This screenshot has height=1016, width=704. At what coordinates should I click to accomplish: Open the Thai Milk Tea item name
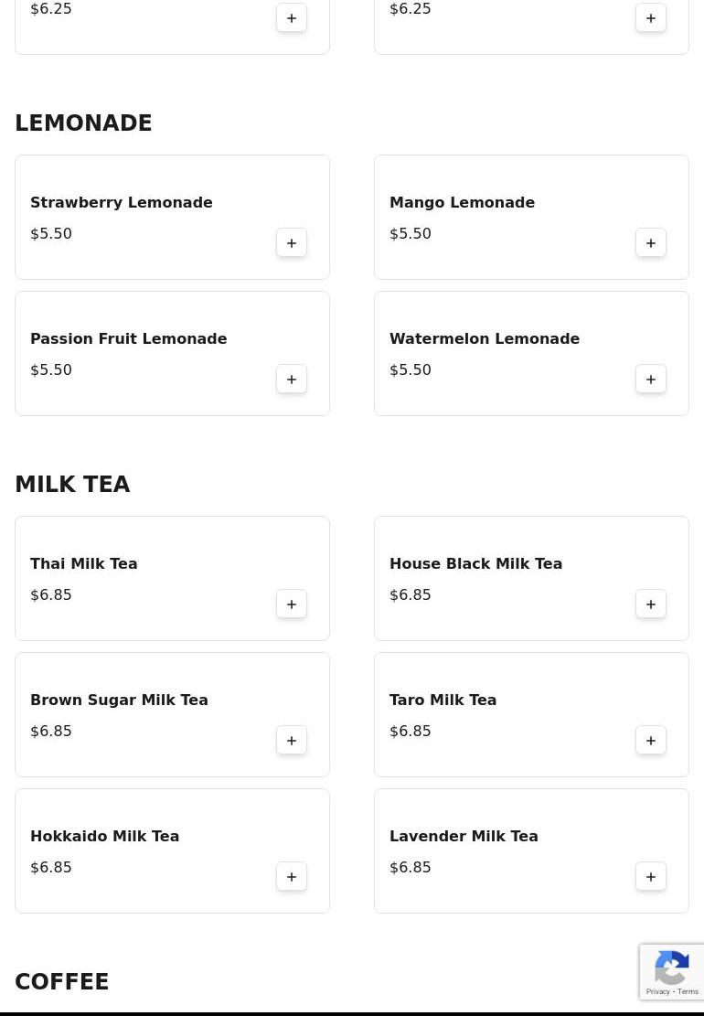coord(83,563)
